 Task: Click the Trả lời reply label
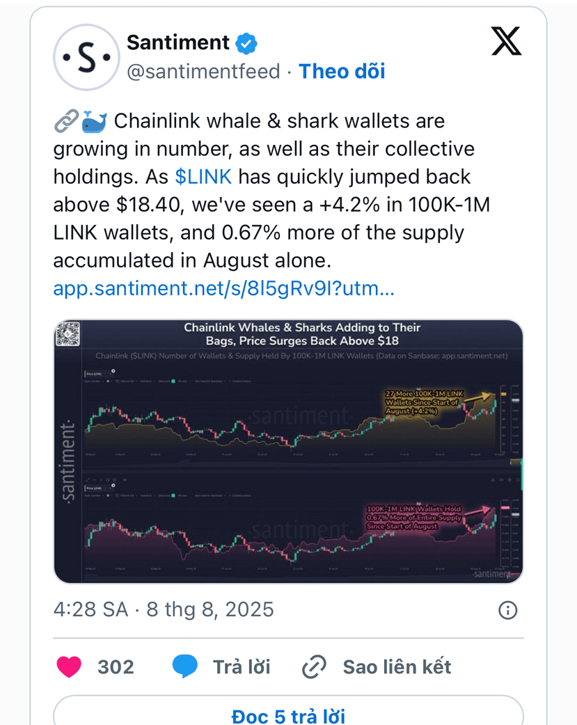click(241, 666)
